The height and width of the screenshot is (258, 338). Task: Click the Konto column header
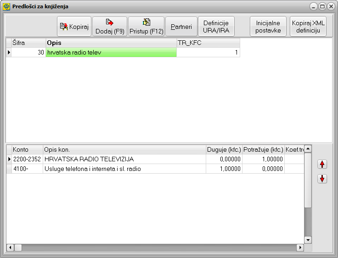click(x=27, y=149)
